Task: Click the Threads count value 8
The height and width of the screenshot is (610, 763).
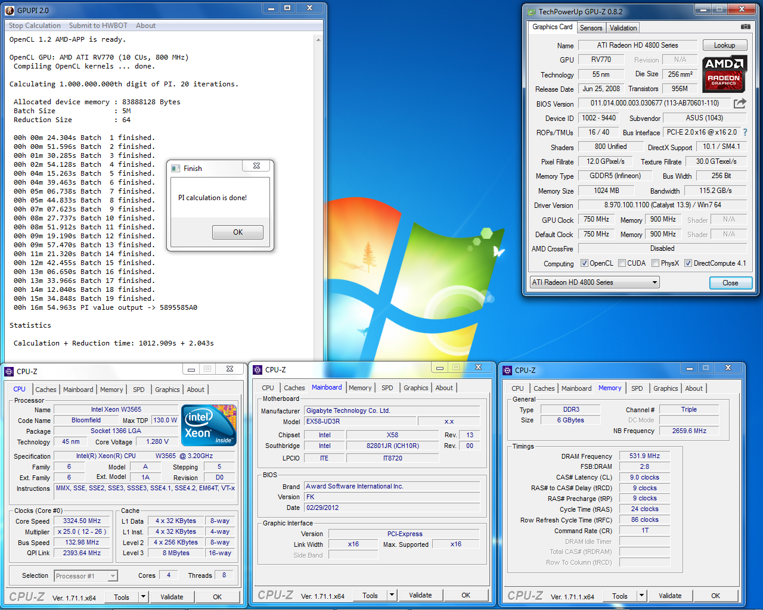Action: (224, 575)
